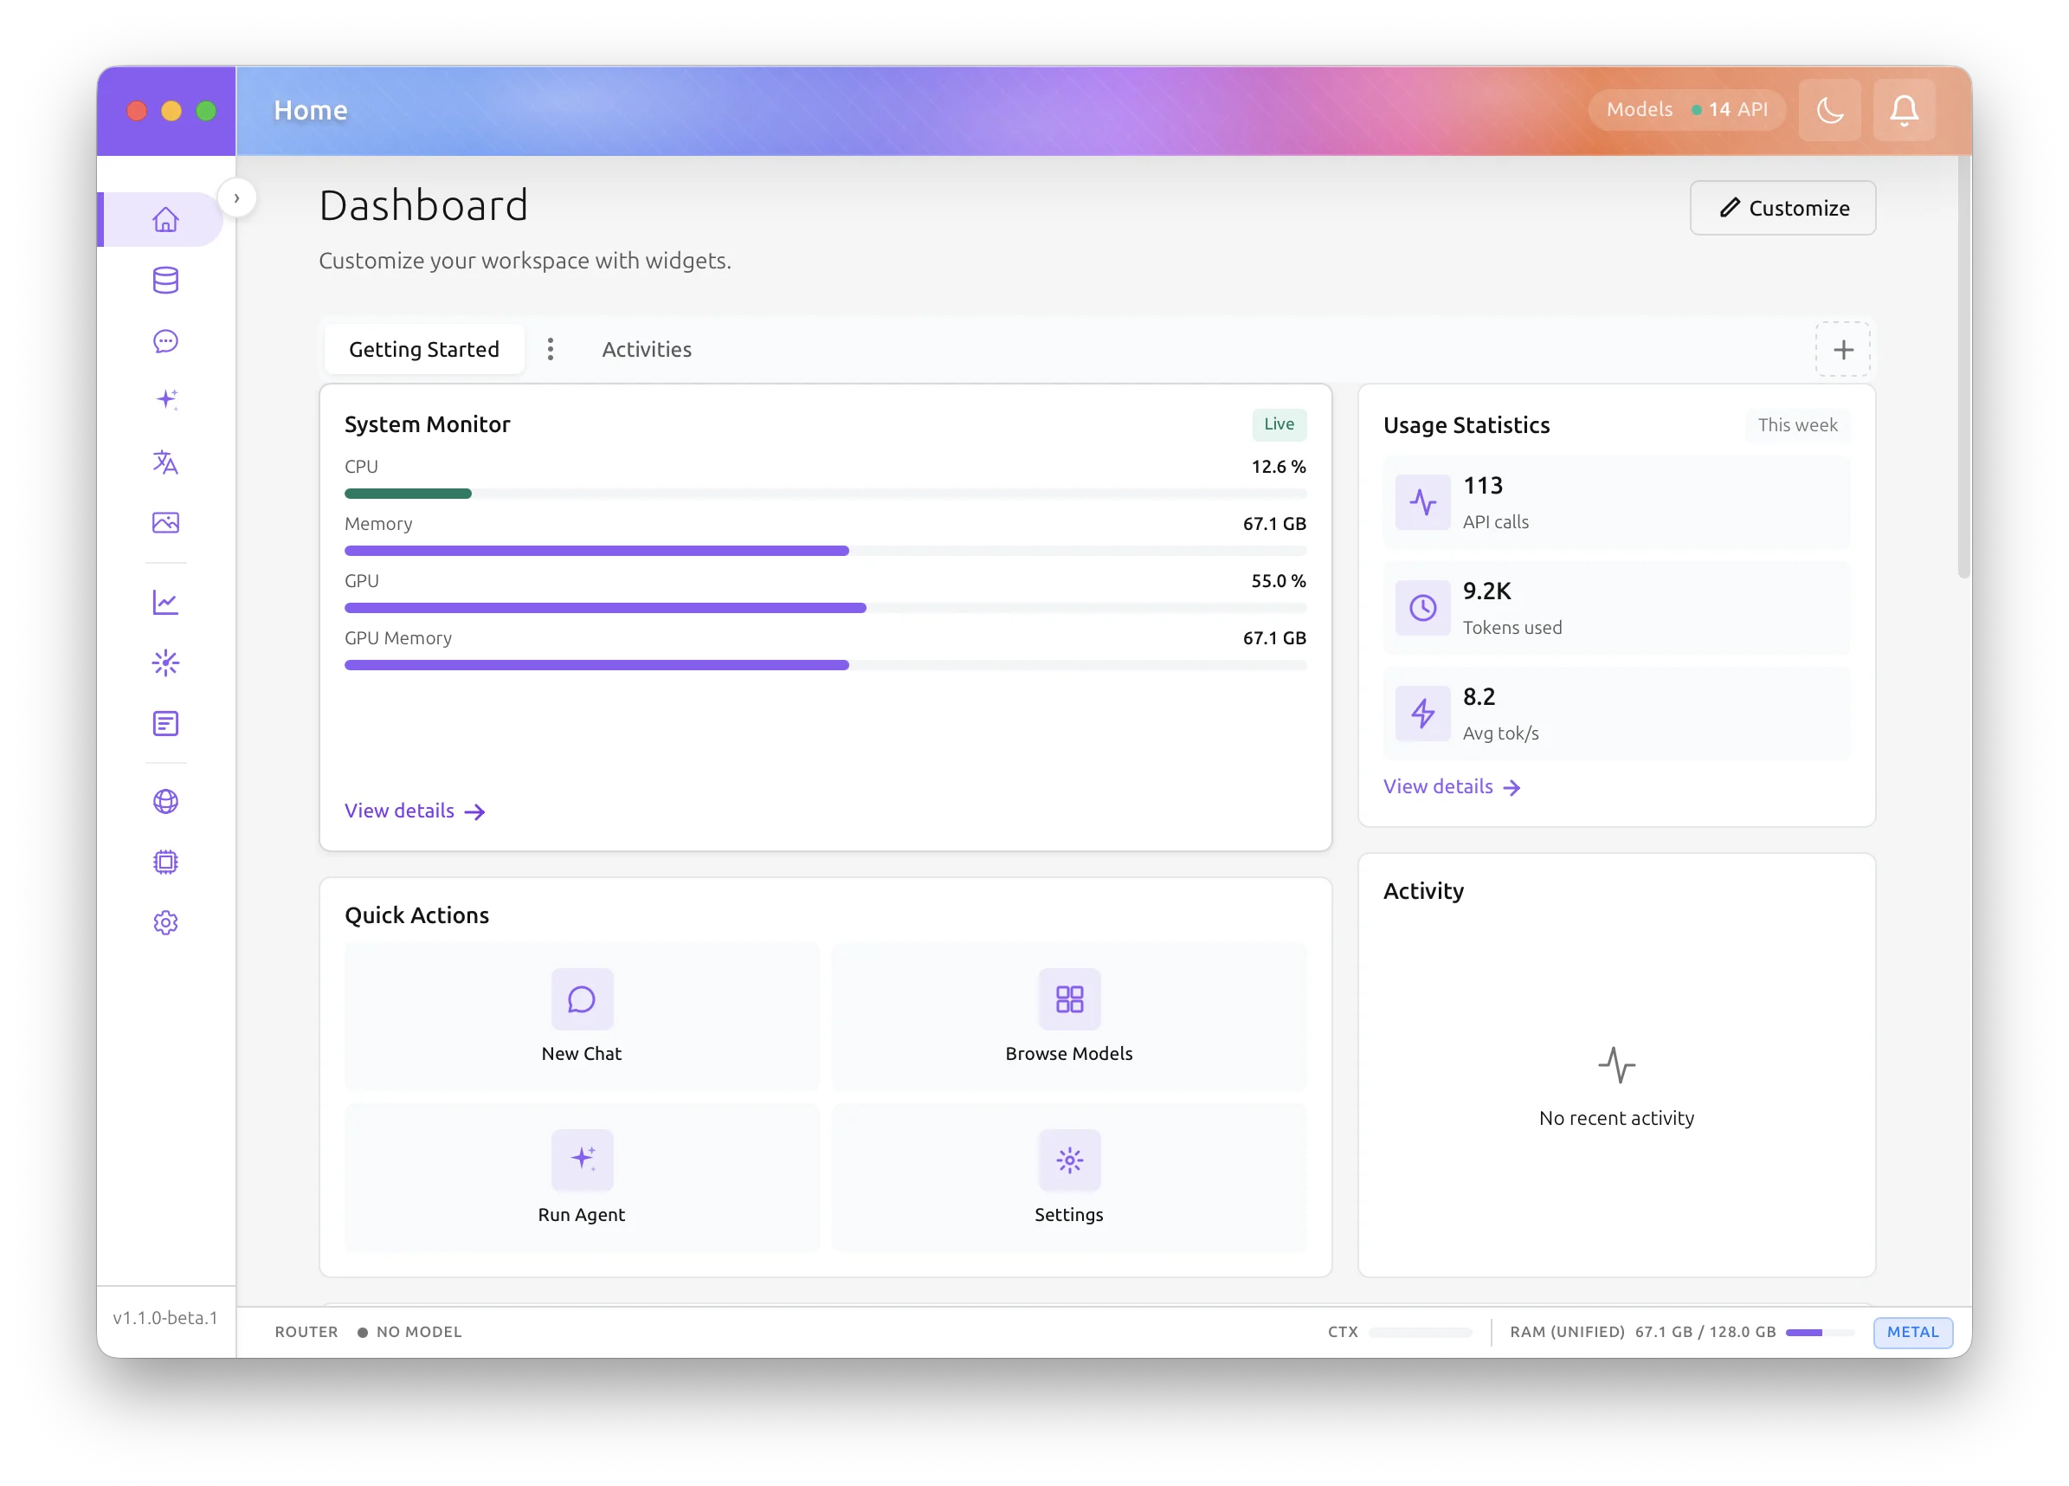
Task: Switch to the Activities tab
Action: pos(646,349)
